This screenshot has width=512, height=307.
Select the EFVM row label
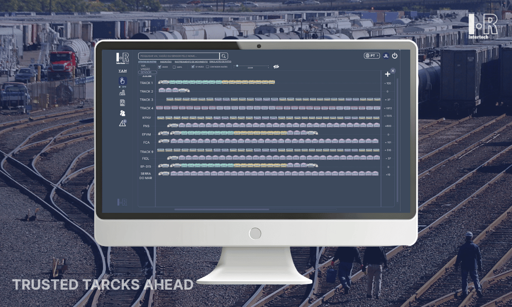pyautogui.click(x=146, y=135)
